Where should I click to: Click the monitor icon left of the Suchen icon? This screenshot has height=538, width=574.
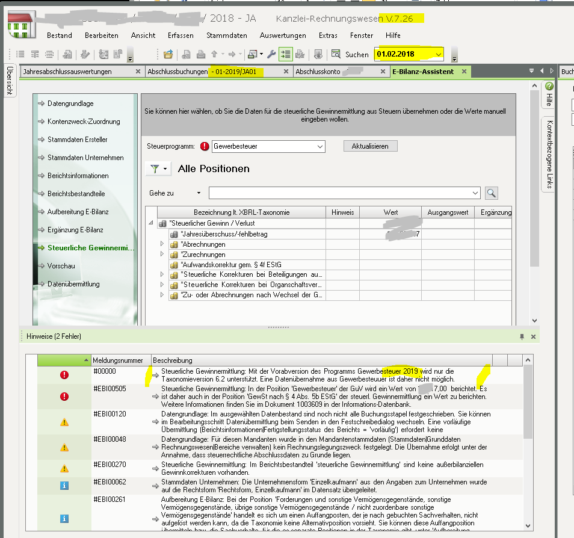(x=318, y=54)
